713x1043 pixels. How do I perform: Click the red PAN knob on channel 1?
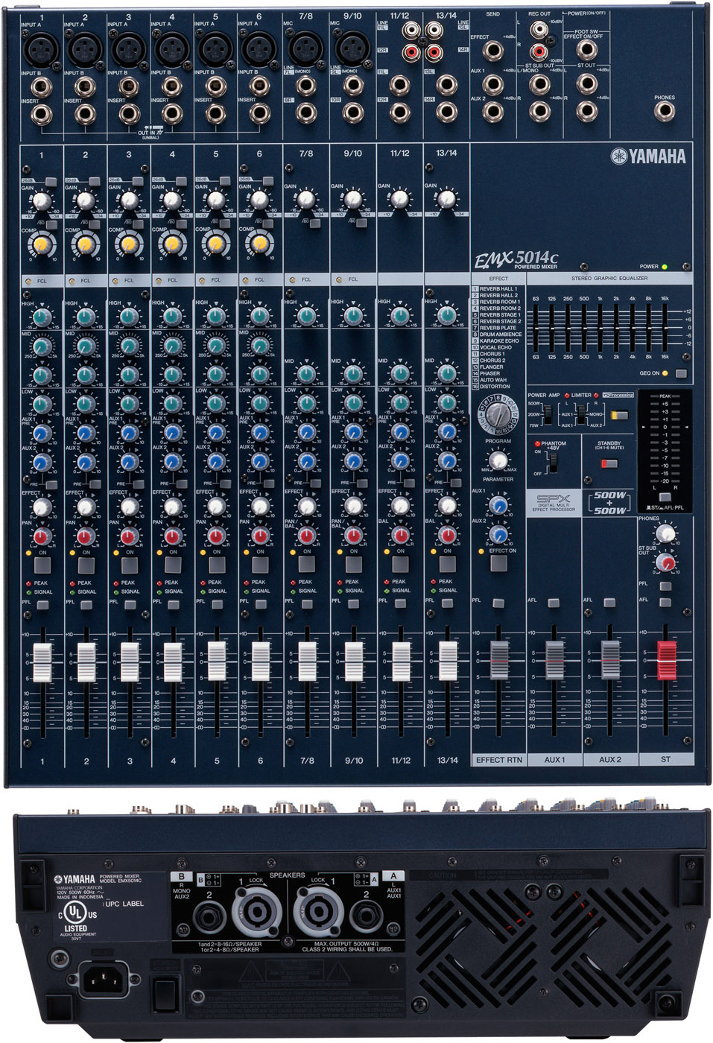[x=42, y=536]
